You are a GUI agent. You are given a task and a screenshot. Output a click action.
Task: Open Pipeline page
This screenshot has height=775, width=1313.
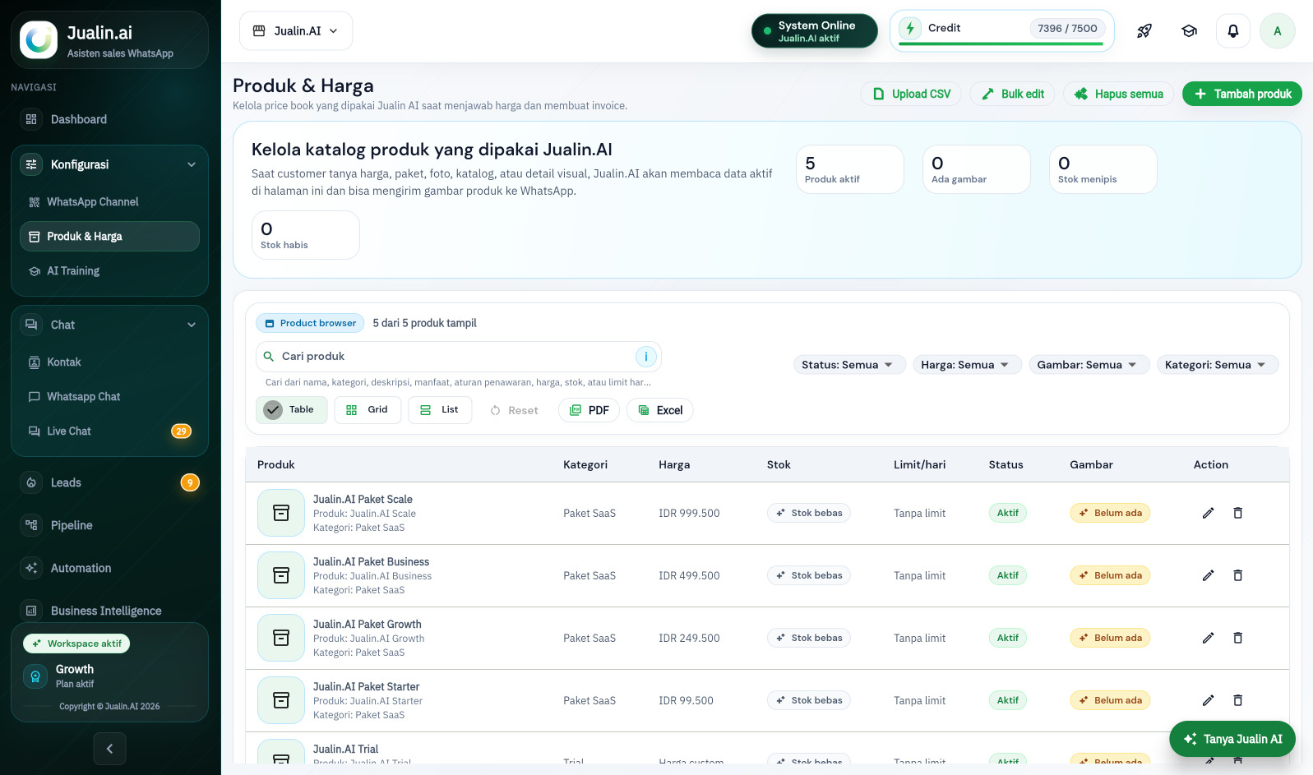[x=109, y=525]
